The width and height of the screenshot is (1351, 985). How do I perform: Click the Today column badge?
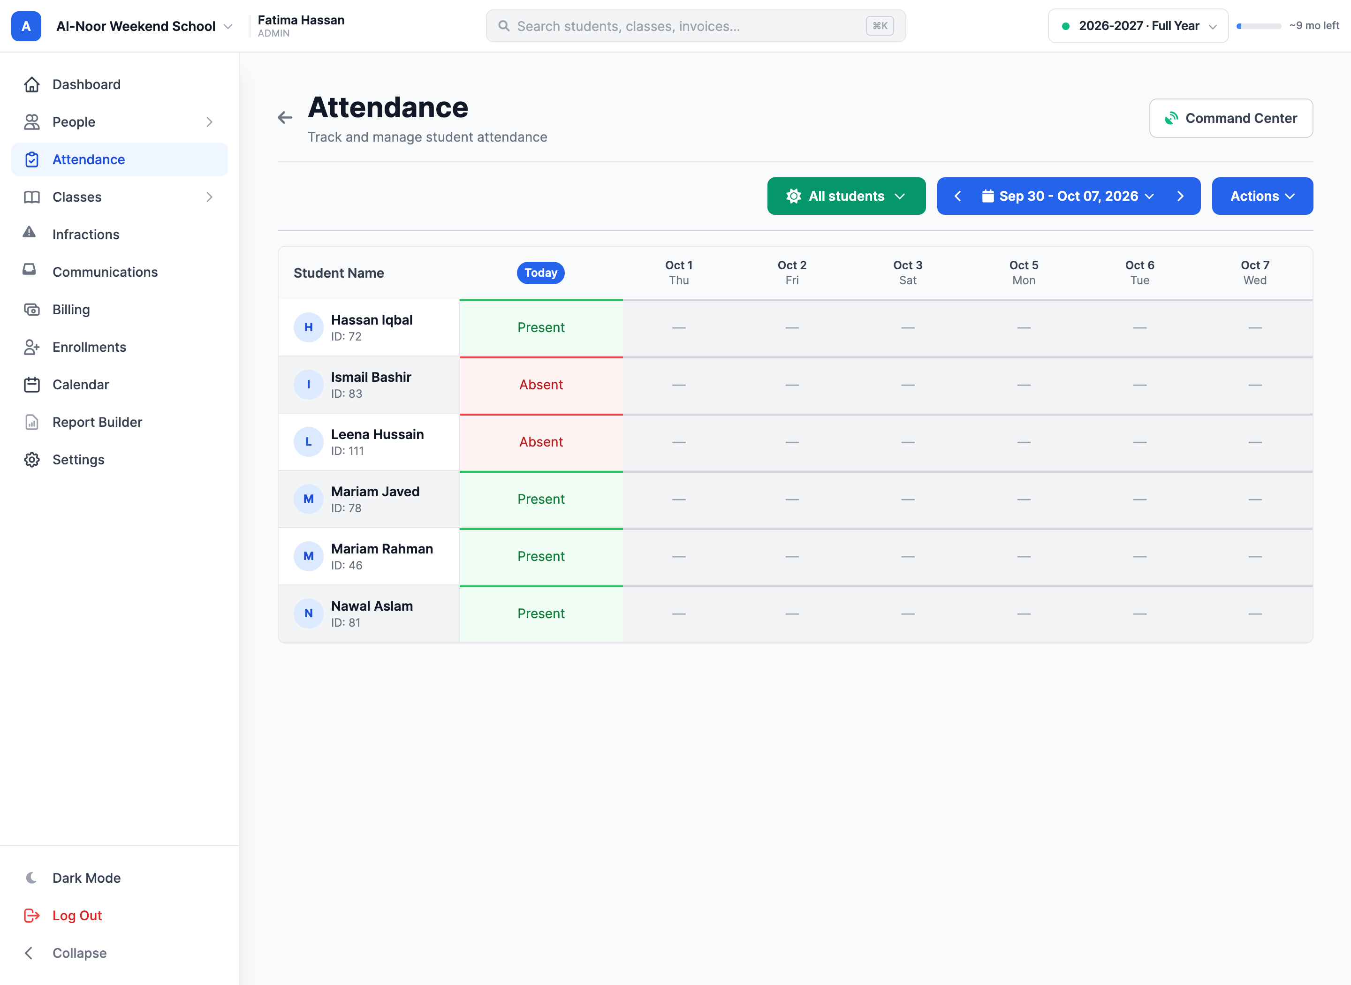coord(541,273)
